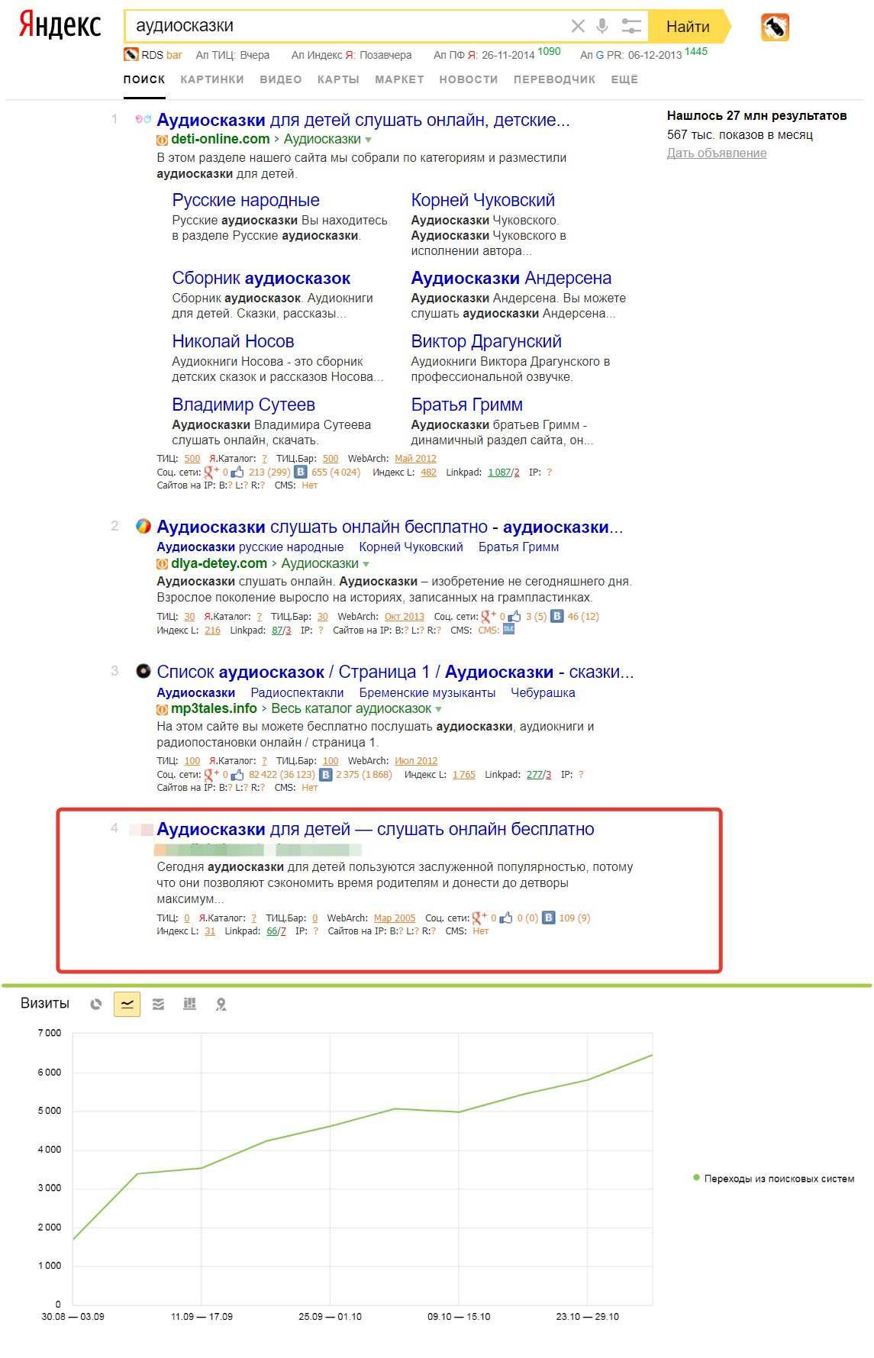Open first result Аудиосказки для детей слушать онлайн
Screen dimensions: 874x1358
(x=363, y=120)
